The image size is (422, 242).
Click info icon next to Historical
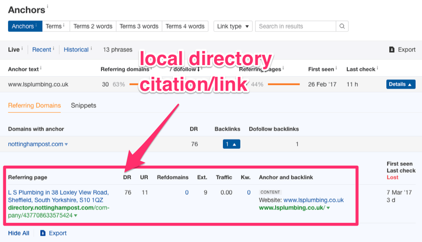coord(91,48)
